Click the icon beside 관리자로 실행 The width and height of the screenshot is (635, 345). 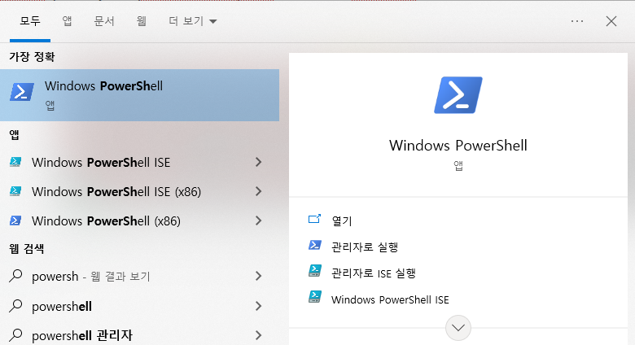point(315,245)
